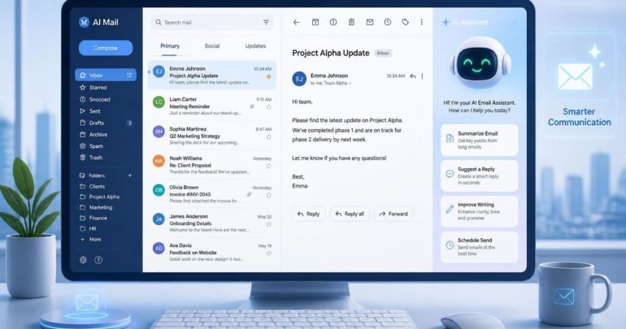Expand recipient details dropdown arrow
The height and width of the screenshot is (329, 626).
(x=350, y=83)
